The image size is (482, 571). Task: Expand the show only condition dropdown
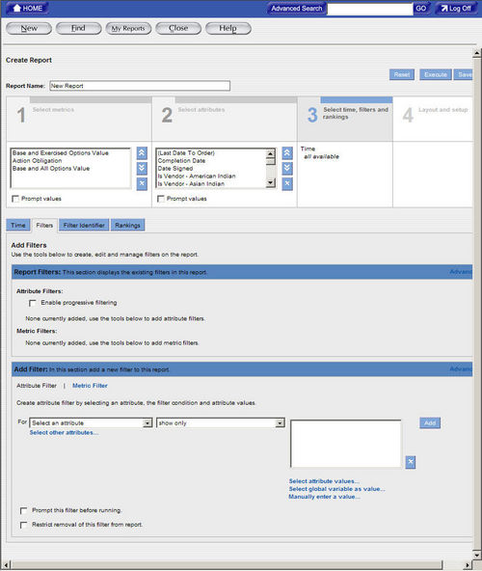(x=221, y=423)
